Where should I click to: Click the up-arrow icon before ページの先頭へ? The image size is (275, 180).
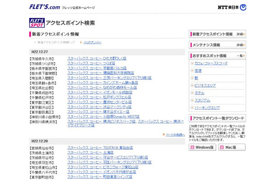(164, 135)
